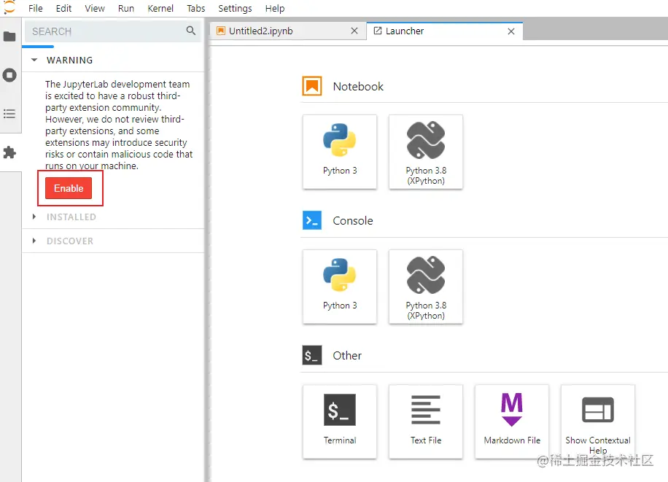
Task: Click the JupyterLab logo icon
Action: point(9,7)
